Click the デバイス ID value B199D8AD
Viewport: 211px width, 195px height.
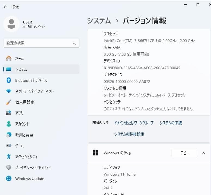[x=142, y=68]
